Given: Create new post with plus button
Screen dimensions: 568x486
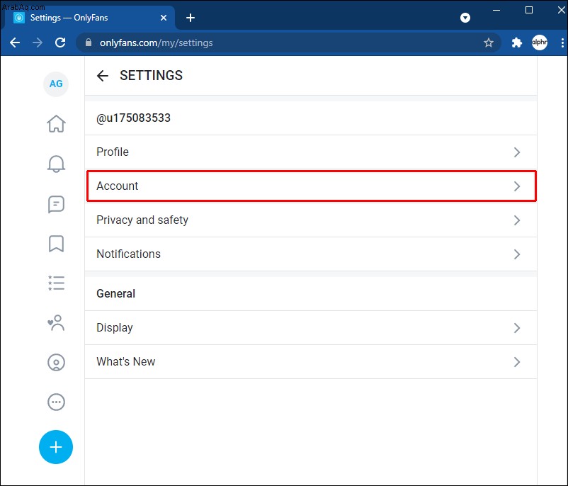Looking at the screenshot, I should coord(56,447).
